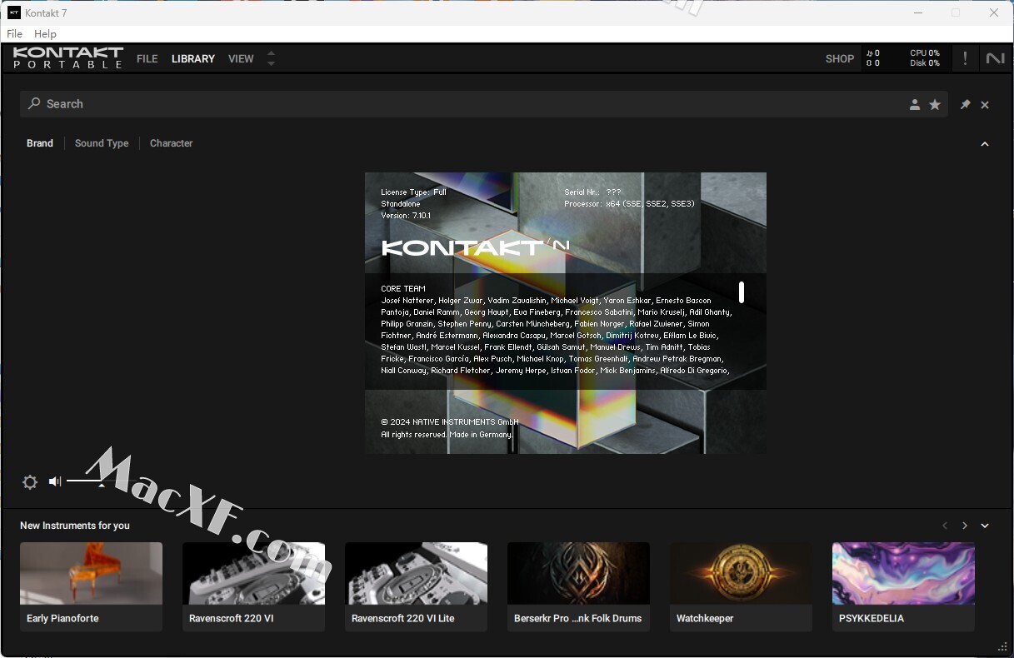The width and height of the screenshot is (1014, 658).
Task: Switch to the Character filter tab
Action: click(x=171, y=143)
